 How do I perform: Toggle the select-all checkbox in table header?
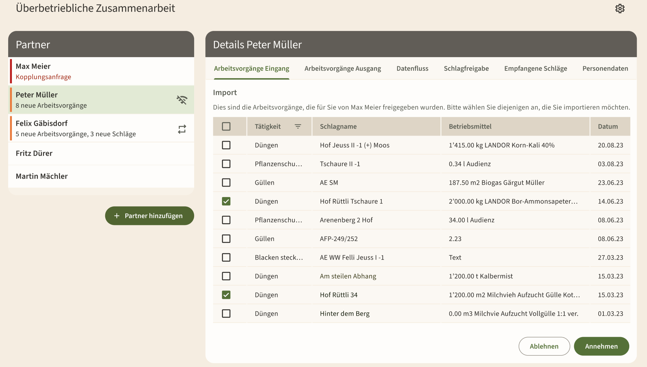coord(226,126)
